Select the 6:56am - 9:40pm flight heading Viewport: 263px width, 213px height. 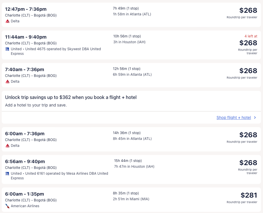pos(25,162)
